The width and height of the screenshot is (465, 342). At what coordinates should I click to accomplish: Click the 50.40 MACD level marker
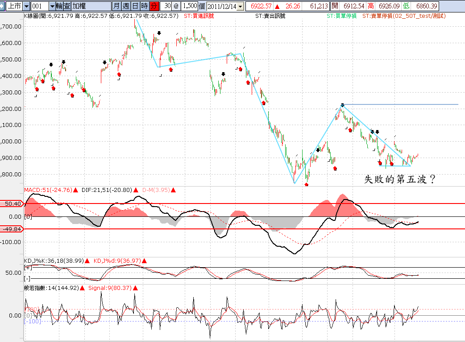[12, 204]
